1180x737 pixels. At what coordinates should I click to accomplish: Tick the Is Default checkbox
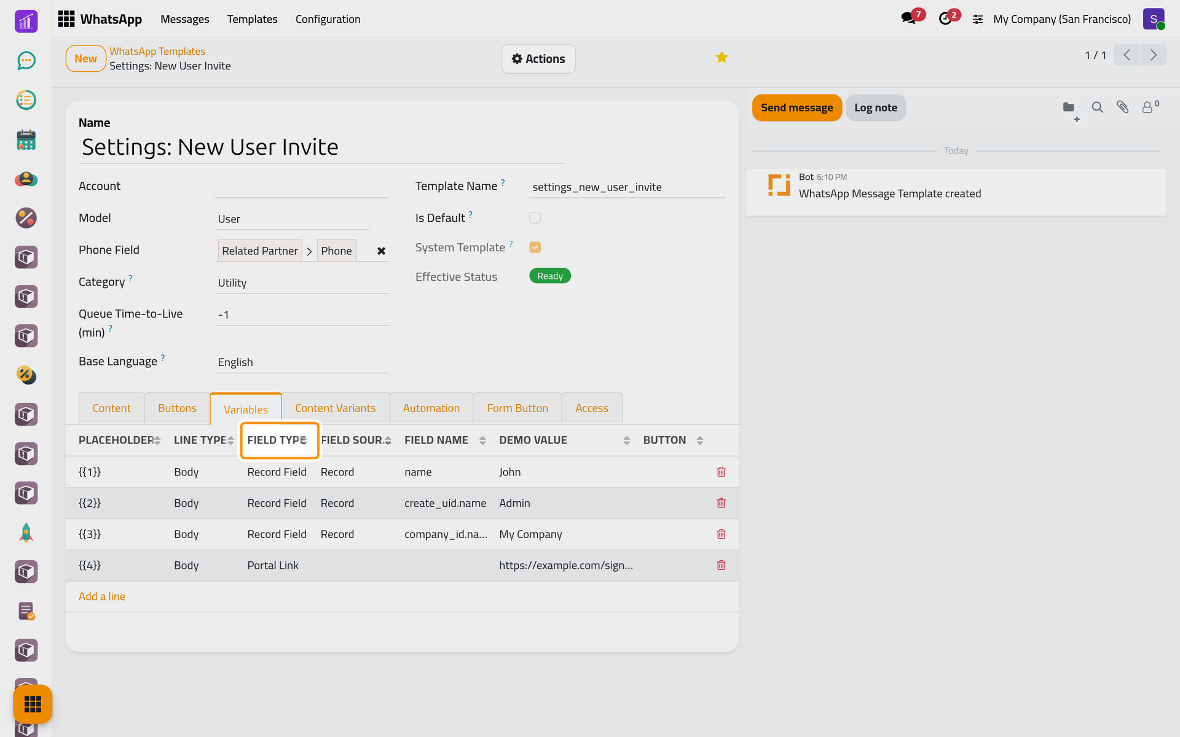click(535, 218)
